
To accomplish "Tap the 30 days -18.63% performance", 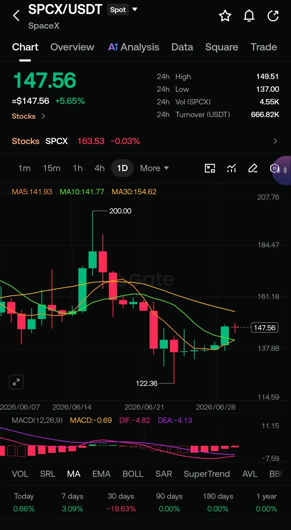I will pyautogui.click(x=121, y=502).
